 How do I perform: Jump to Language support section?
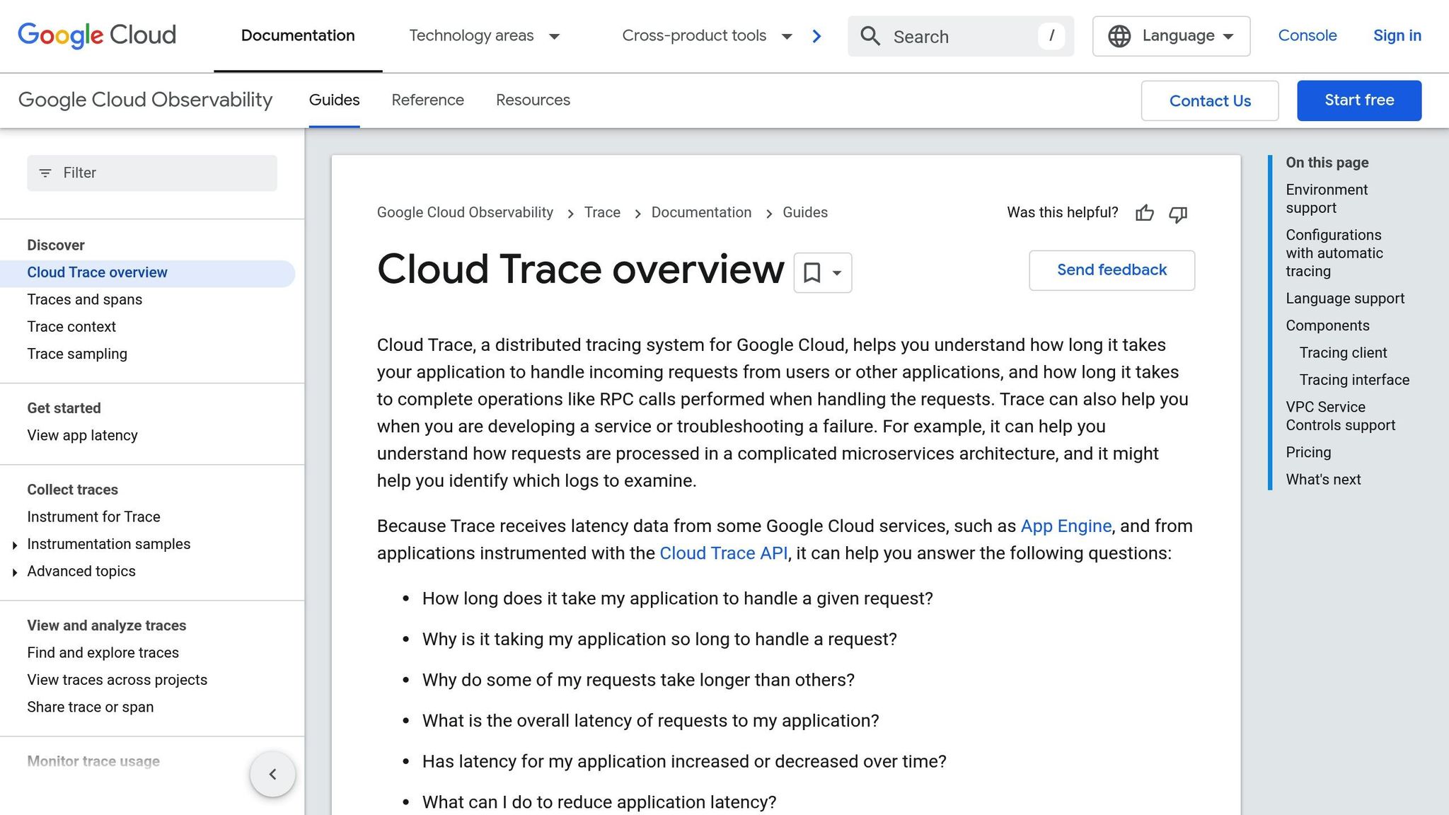point(1345,299)
